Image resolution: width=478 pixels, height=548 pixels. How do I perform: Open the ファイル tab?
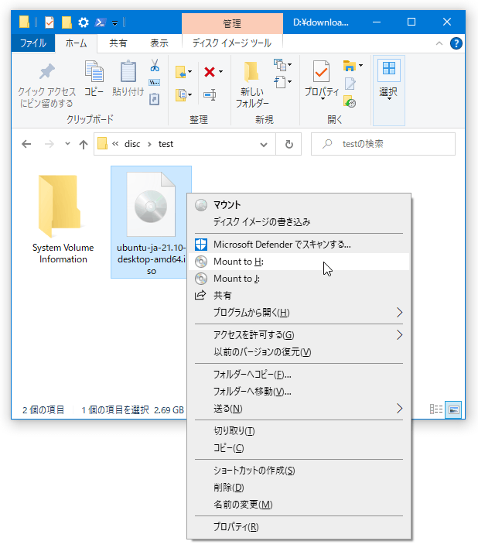pyautogui.click(x=33, y=43)
